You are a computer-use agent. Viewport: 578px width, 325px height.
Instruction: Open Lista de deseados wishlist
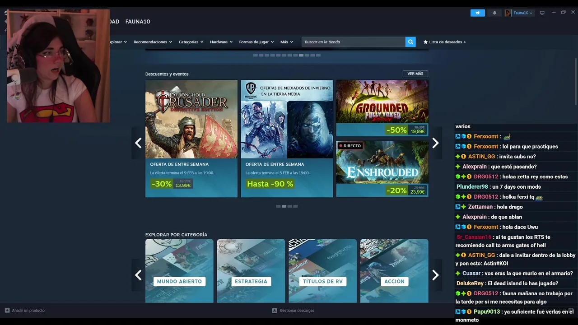(x=446, y=42)
